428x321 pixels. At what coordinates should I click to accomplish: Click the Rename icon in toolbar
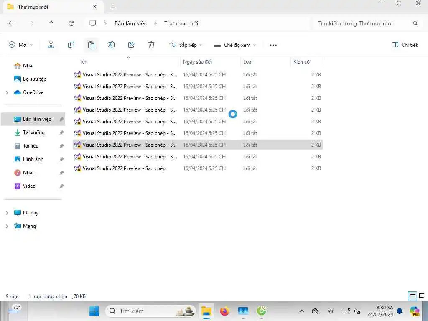click(x=111, y=45)
